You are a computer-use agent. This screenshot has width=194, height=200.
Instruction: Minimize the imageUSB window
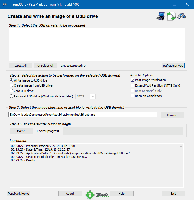(162, 4)
